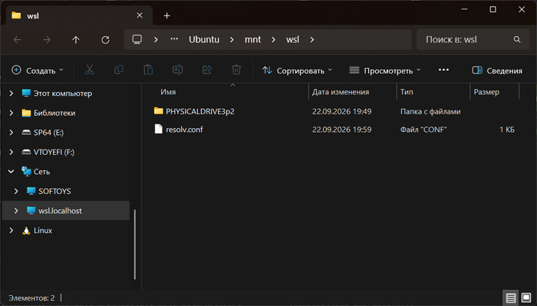Go up one folder level
Image resolution: width=537 pixels, height=306 pixels.
76,40
